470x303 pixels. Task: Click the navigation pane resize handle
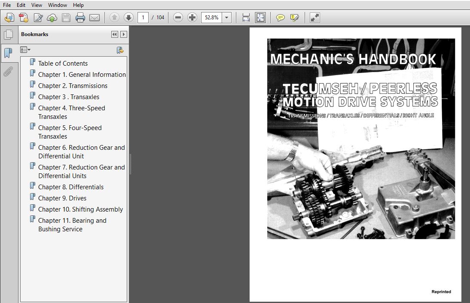point(130,164)
